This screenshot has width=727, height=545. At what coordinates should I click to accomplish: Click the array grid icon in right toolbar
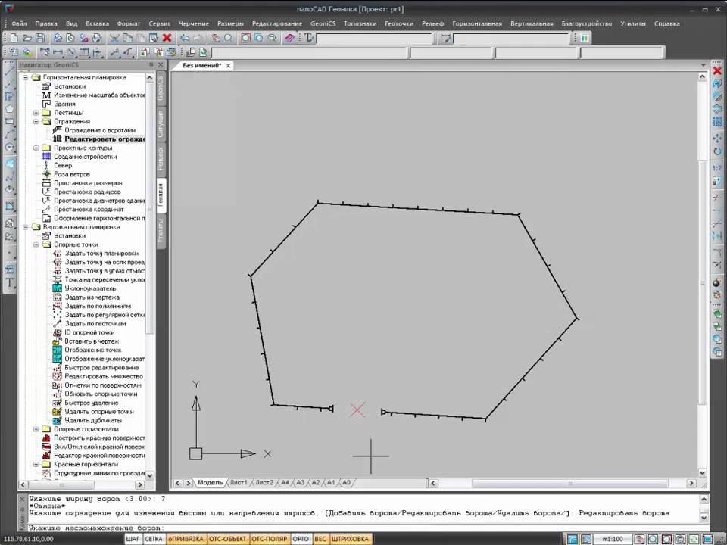click(717, 121)
